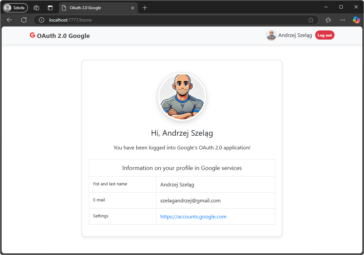Open the site information icon

(x=42, y=20)
